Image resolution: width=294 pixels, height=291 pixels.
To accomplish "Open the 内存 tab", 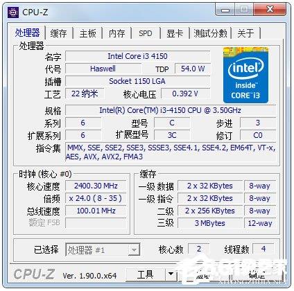I will [x=117, y=33].
